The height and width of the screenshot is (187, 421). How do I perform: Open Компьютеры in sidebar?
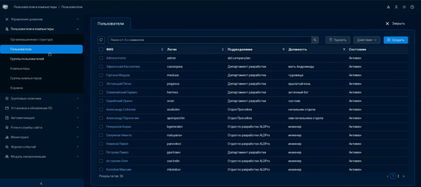coord(20,69)
